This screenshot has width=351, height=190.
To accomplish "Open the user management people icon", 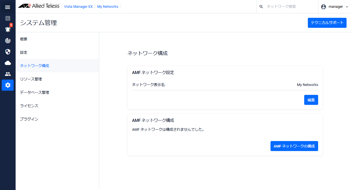I will [x=8, y=74].
